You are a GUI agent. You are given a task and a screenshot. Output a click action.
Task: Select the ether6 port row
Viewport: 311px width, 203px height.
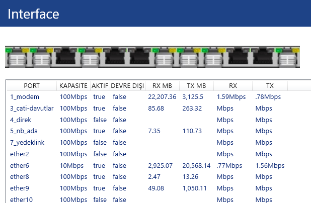[20, 165]
